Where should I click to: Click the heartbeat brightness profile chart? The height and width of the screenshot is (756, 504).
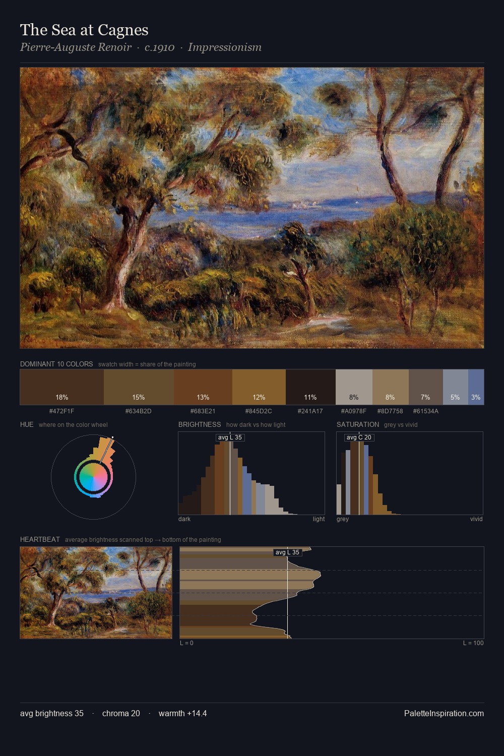coord(332,593)
